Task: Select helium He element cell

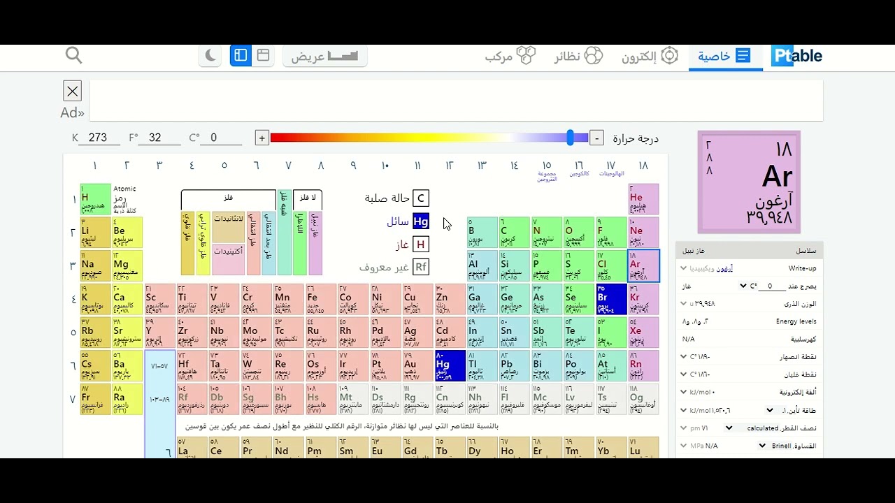Action: pyautogui.click(x=643, y=198)
